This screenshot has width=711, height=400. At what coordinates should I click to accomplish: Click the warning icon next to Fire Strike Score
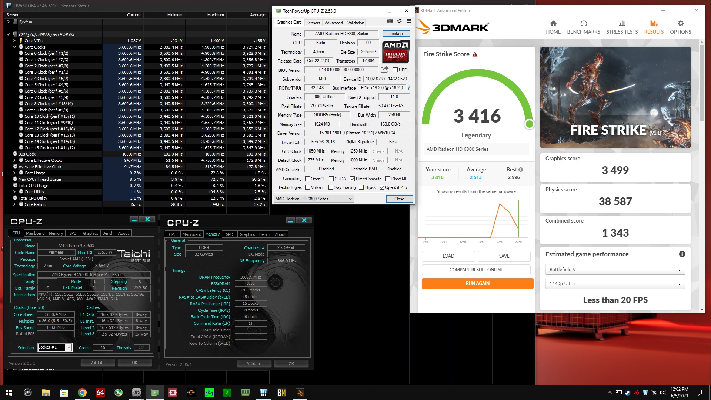click(475, 54)
